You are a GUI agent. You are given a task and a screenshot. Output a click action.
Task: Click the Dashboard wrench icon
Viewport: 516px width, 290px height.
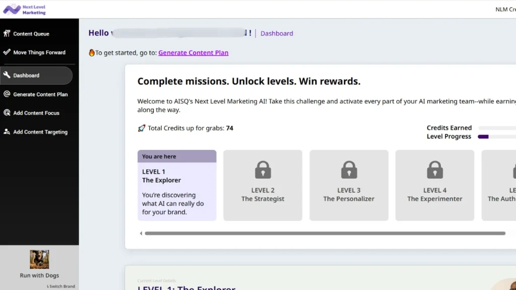click(7, 76)
